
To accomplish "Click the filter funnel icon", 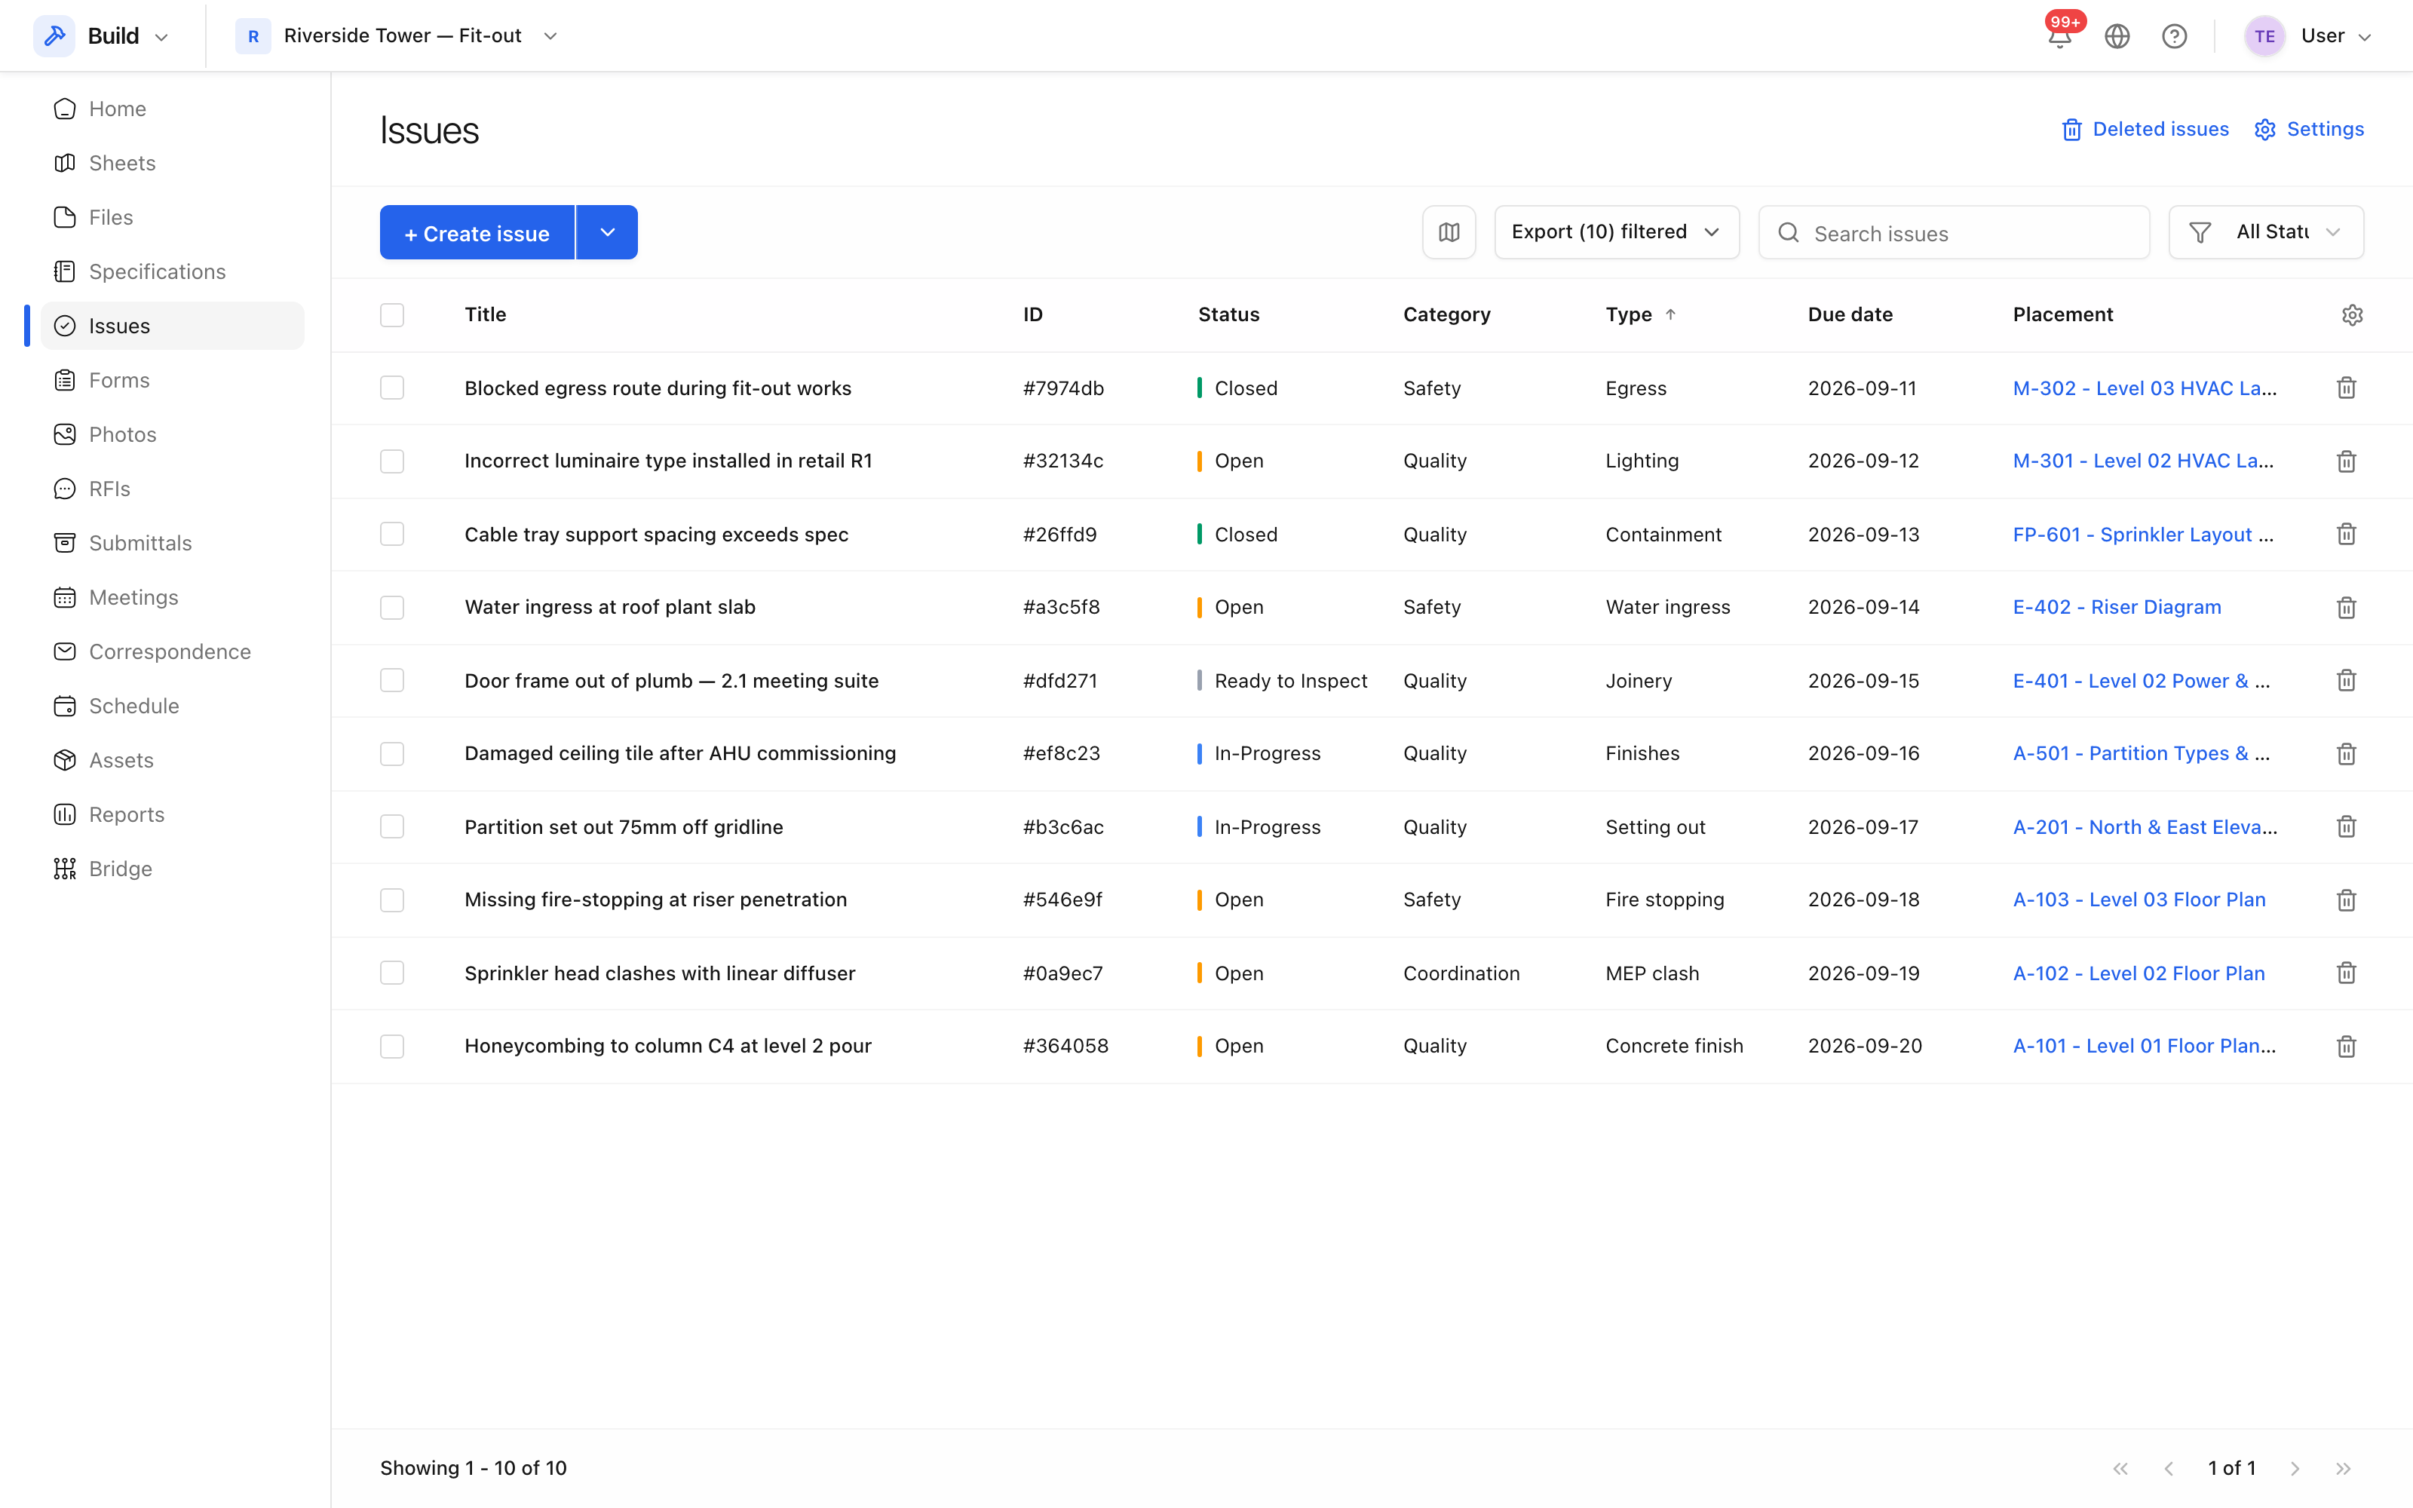I will pos(2200,232).
